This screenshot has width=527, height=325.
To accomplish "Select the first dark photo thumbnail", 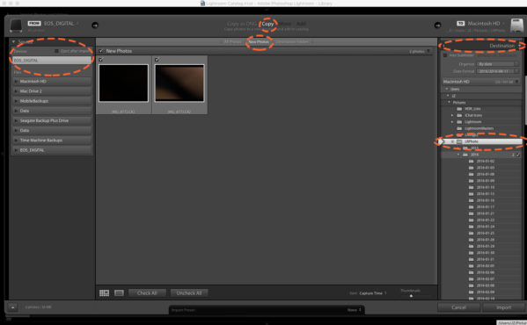I will tap(123, 83).
